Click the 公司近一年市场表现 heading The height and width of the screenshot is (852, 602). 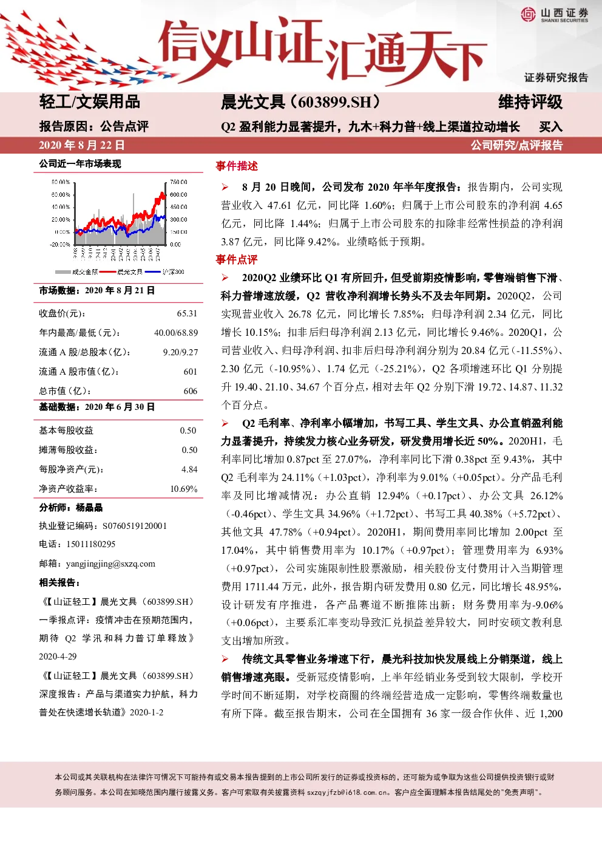(80, 164)
